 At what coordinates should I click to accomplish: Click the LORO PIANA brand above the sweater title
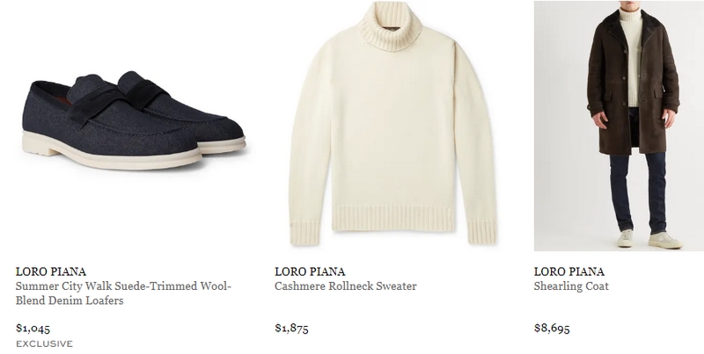coord(310,271)
